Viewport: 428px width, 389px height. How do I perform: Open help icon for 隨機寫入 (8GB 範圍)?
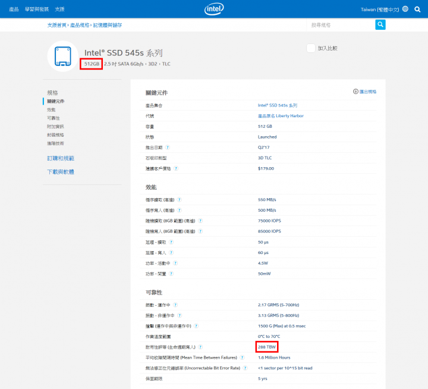(200, 231)
